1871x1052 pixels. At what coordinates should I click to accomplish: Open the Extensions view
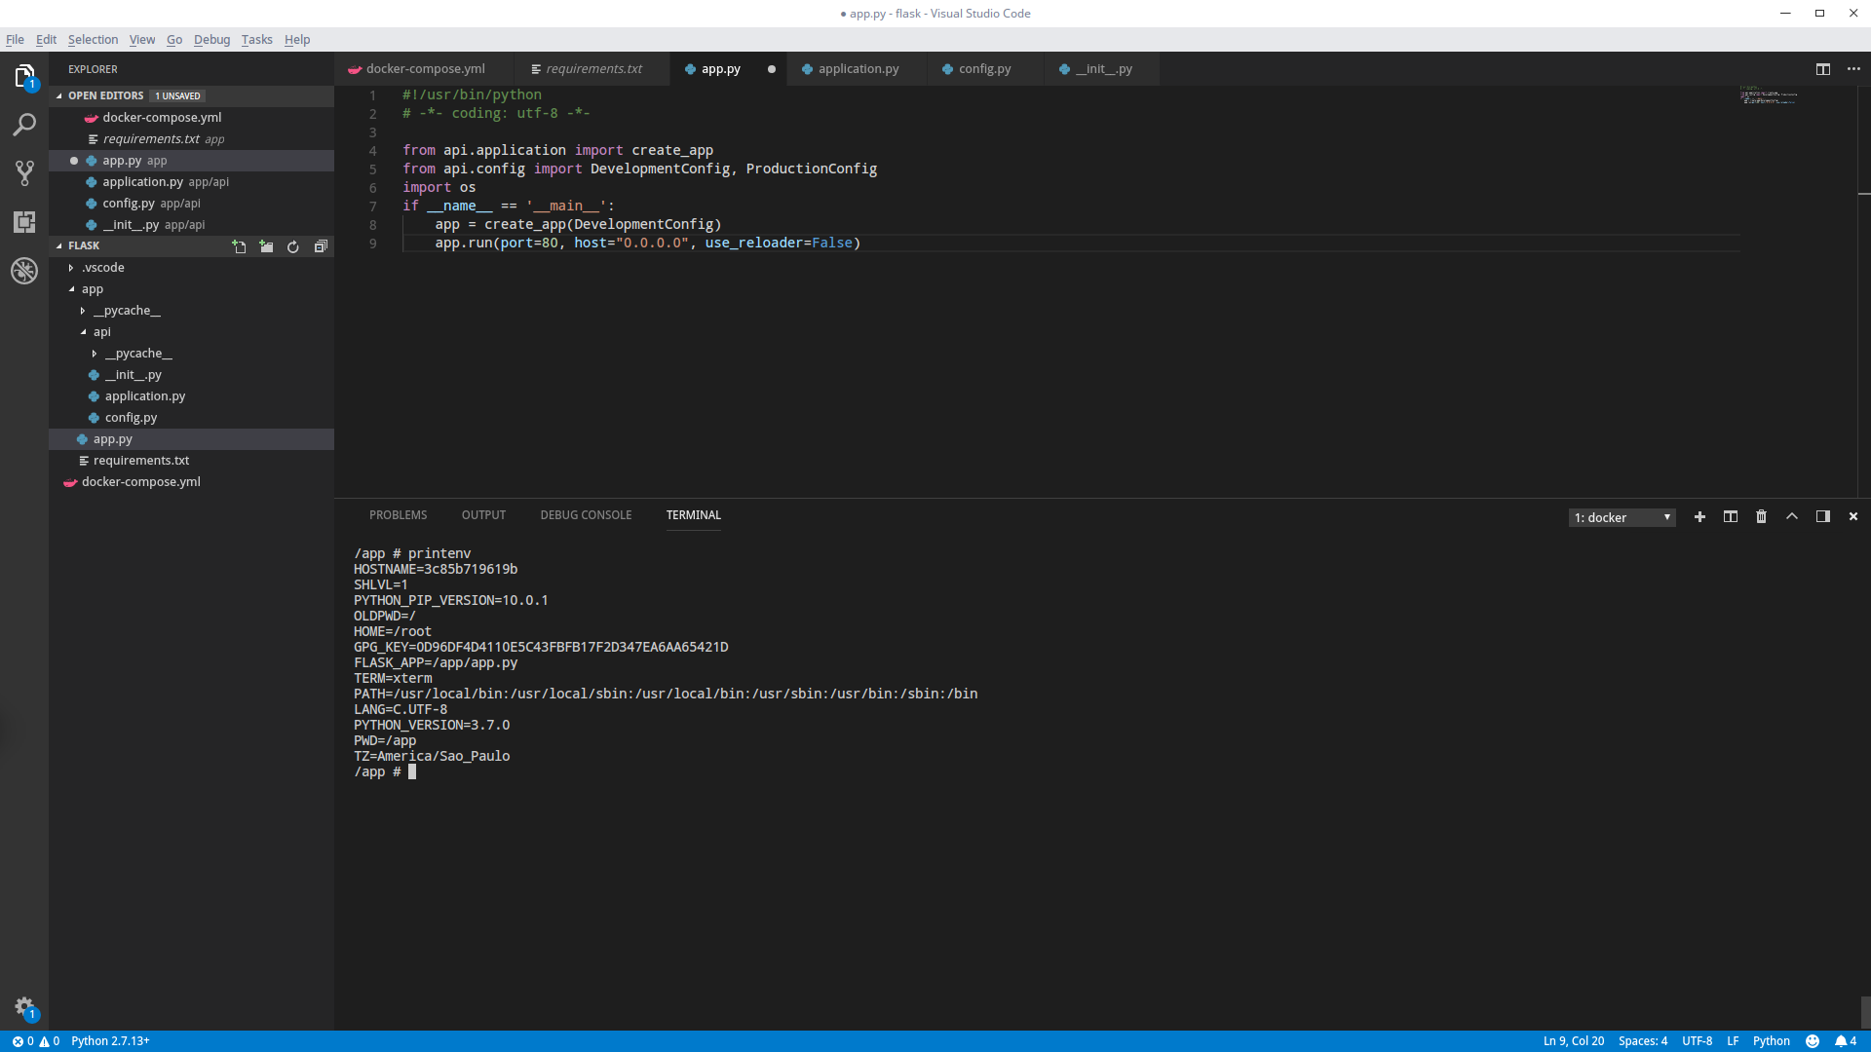pos(24,222)
